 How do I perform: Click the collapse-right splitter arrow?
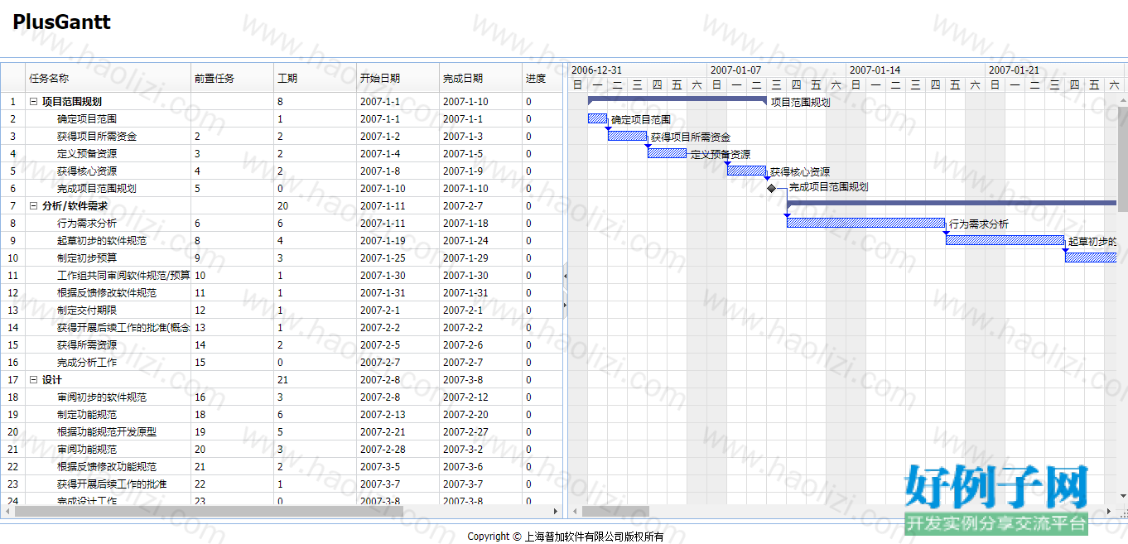pyautogui.click(x=565, y=306)
